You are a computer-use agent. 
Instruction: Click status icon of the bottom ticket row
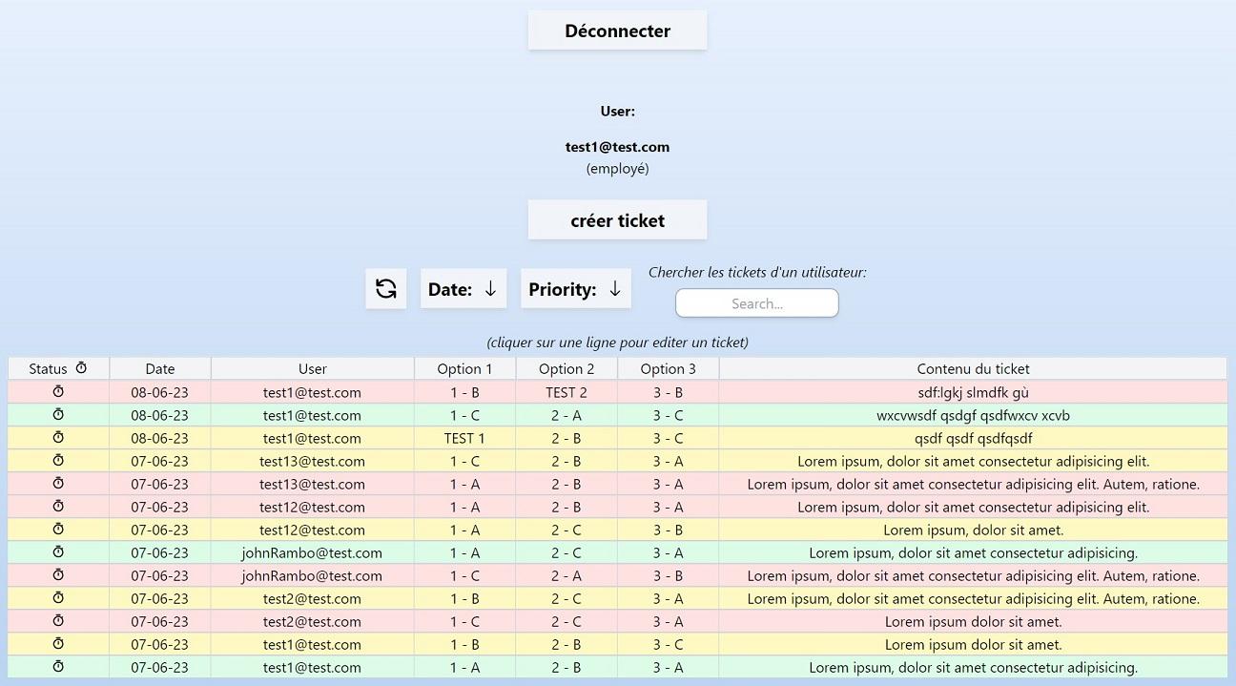pos(58,667)
